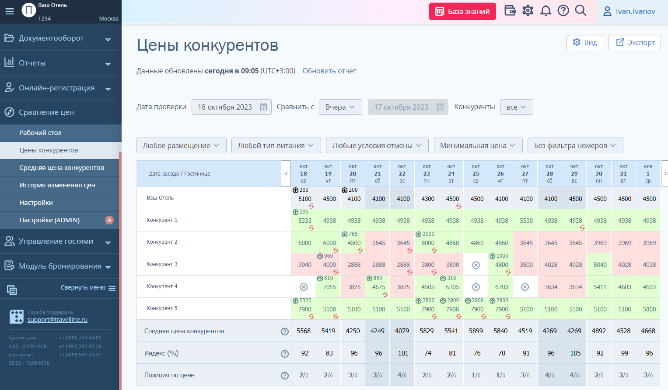The height and width of the screenshot is (390, 668).
Task: Click the Обновить отчет link
Action: 329,71
